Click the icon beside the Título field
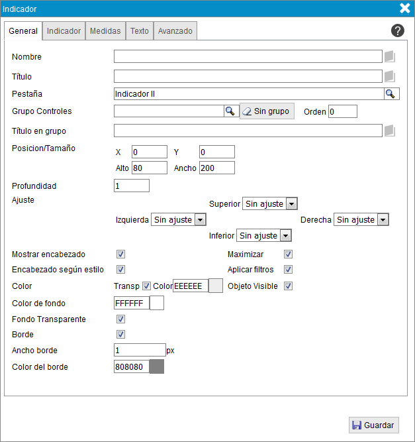Image resolution: width=415 pixels, height=442 pixels. pyautogui.click(x=390, y=76)
